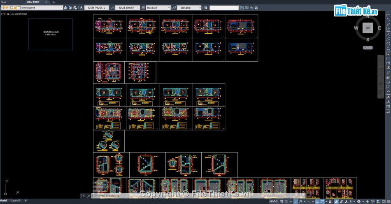Select the Linear dimension tool in right toolbar

click(388, 16)
